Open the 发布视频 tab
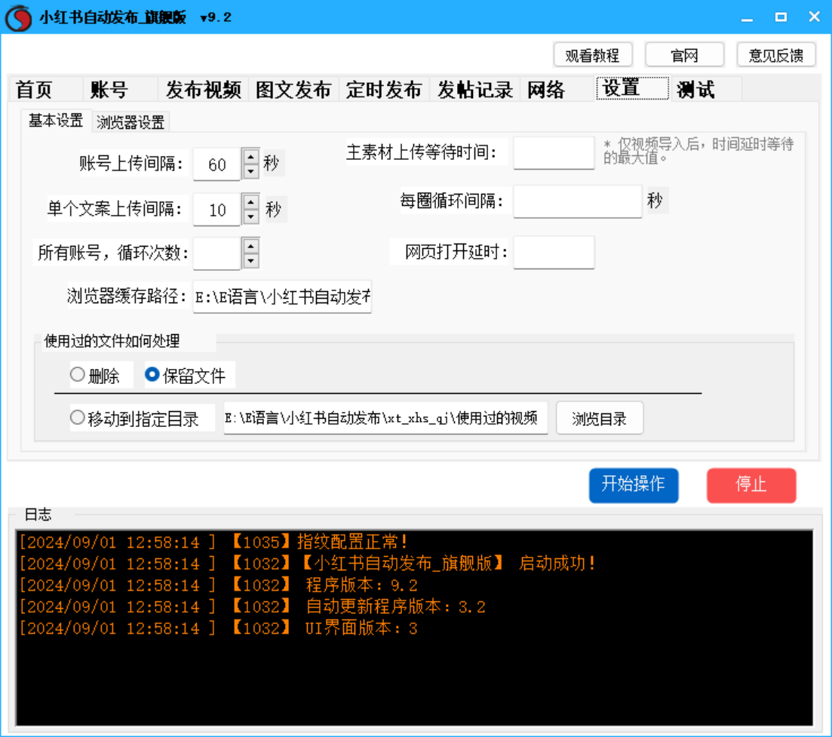 click(204, 89)
